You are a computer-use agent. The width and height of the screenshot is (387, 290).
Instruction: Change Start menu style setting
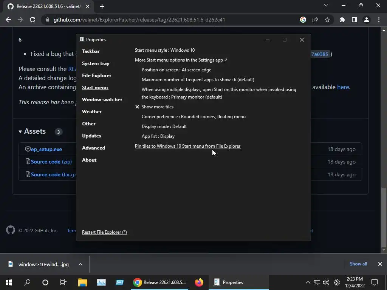[165, 50]
